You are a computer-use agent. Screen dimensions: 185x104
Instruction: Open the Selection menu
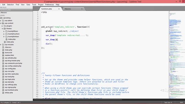10,5
